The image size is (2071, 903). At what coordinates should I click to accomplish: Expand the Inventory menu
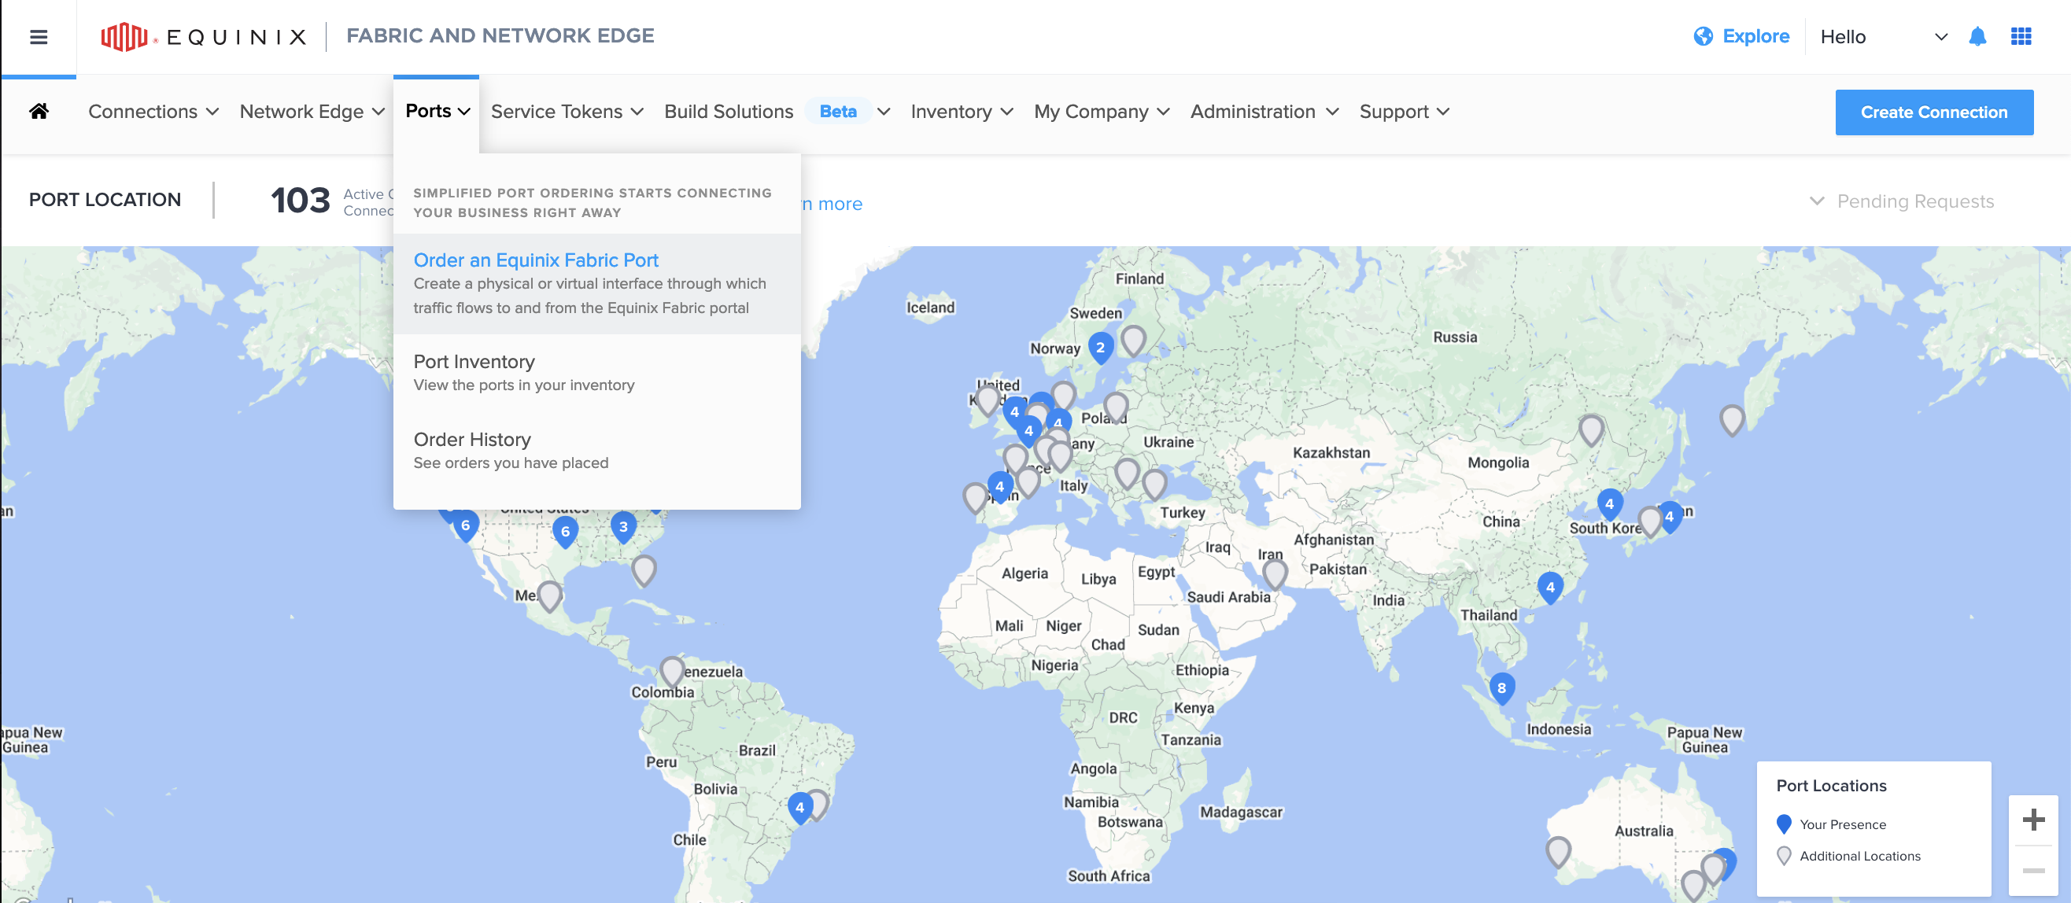962,112
